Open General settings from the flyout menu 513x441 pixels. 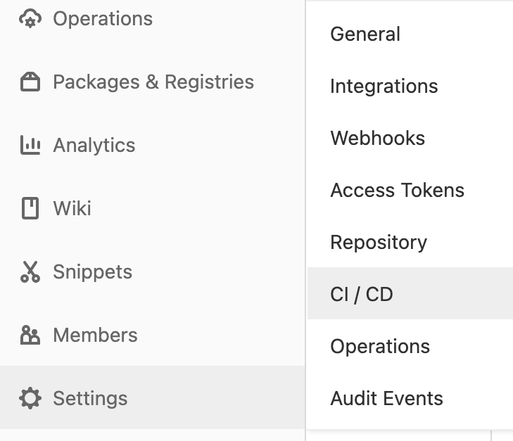[x=365, y=34]
